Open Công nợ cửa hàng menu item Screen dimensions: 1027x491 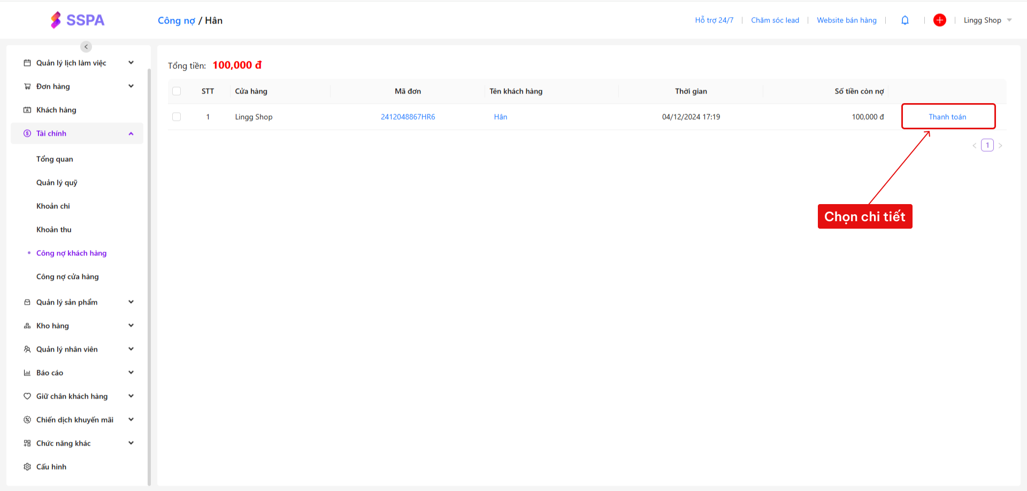(x=67, y=276)
